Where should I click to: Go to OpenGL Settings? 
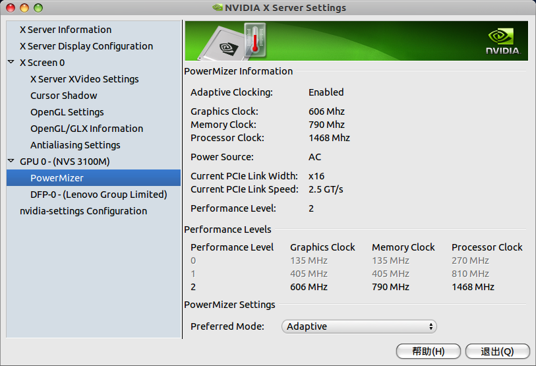coord(67,112)
